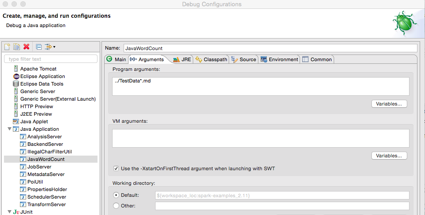Click Variables button under Program arguments

pyautogui.click(x=389, y=104)
